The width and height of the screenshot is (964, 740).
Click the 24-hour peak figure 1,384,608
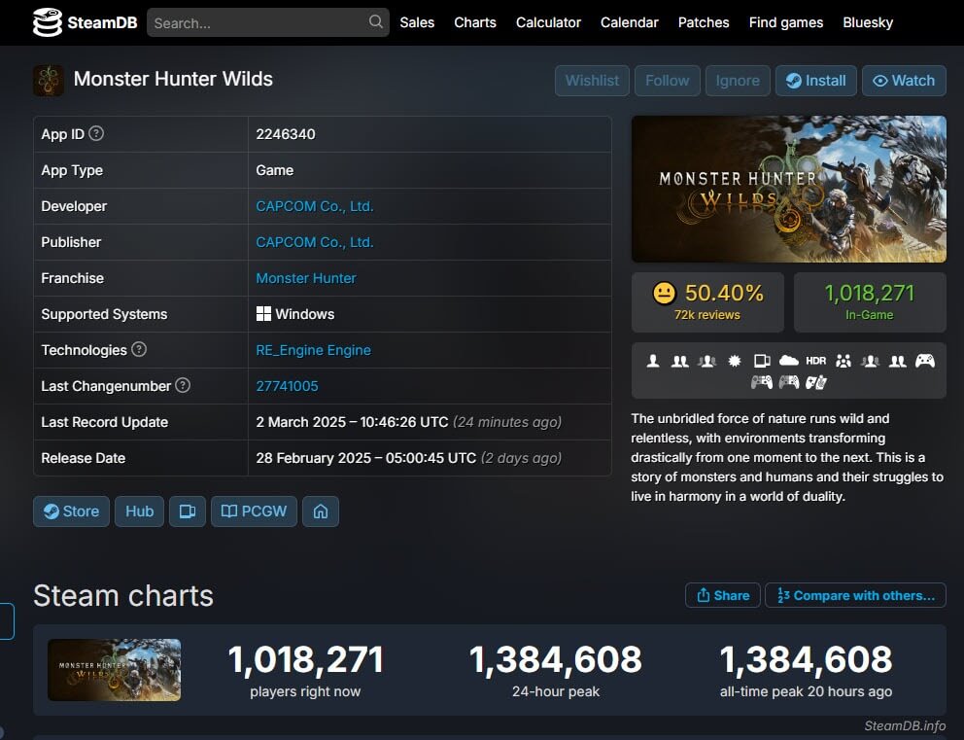[x=556, y=658]
